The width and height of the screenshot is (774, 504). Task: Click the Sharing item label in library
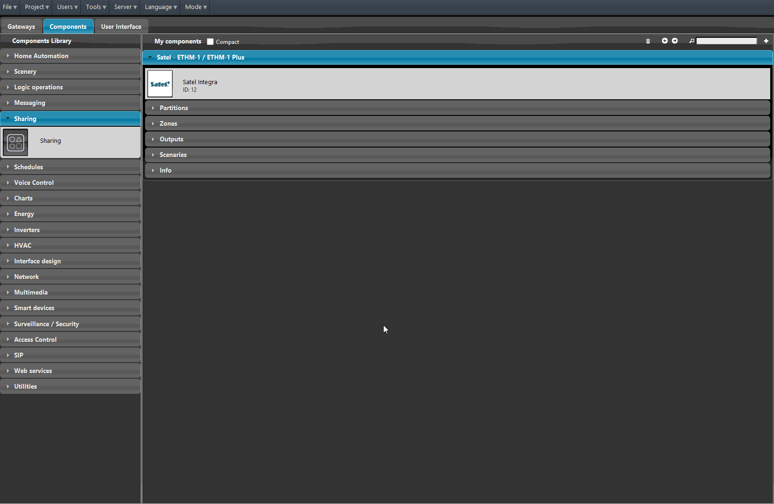pos(51,140)
